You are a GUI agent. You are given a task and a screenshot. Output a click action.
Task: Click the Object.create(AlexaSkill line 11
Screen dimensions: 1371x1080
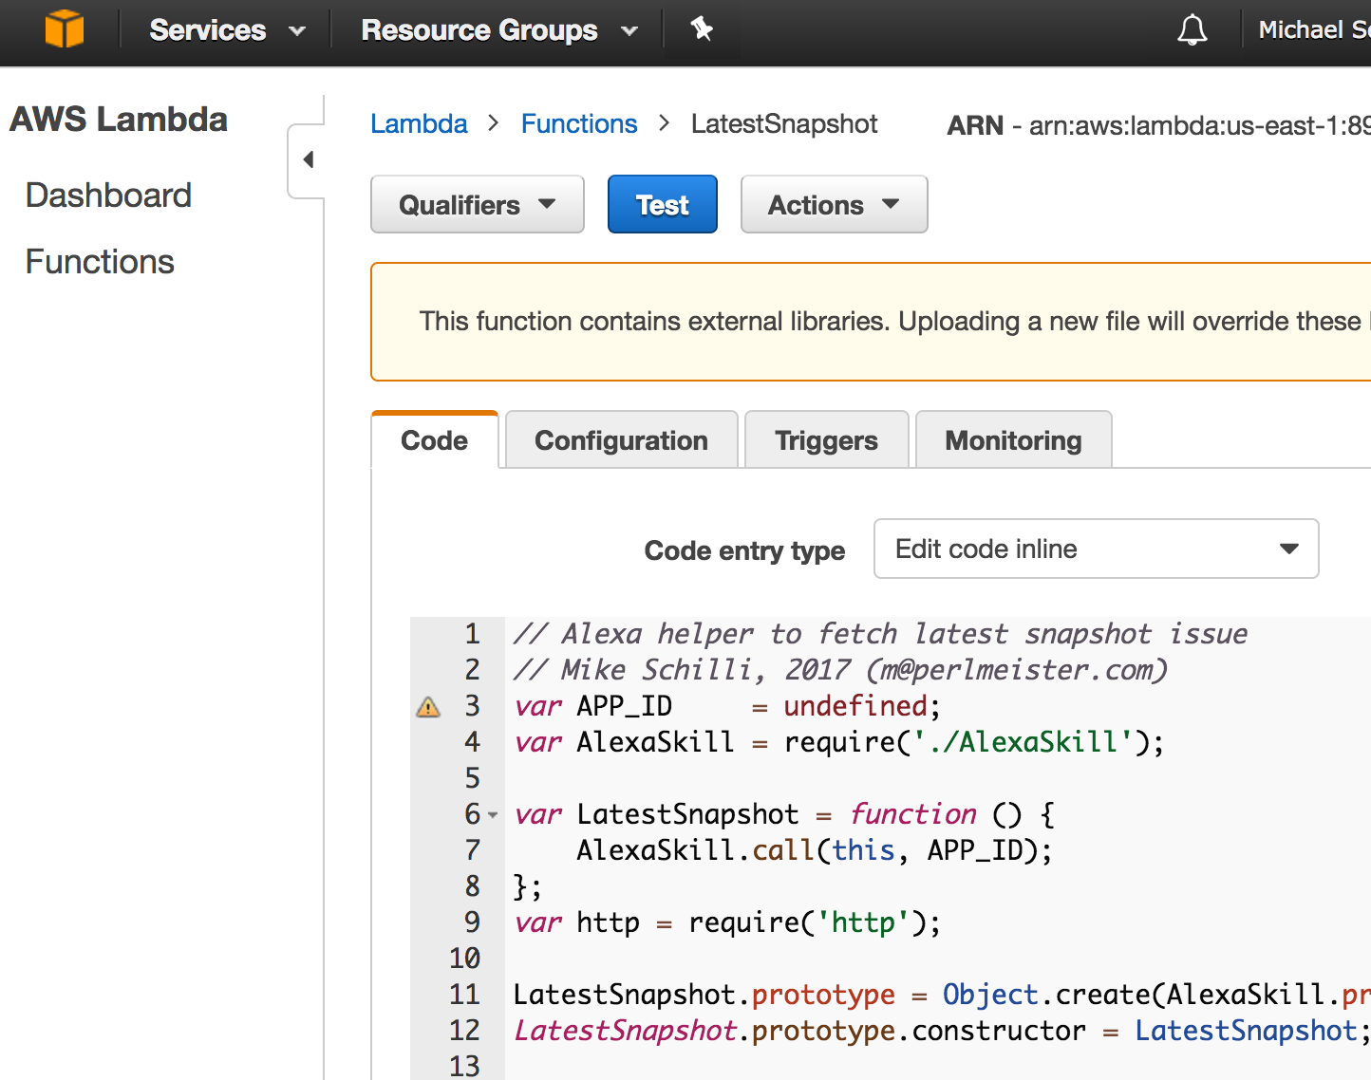pyautogui.click(x=942, y=995)
